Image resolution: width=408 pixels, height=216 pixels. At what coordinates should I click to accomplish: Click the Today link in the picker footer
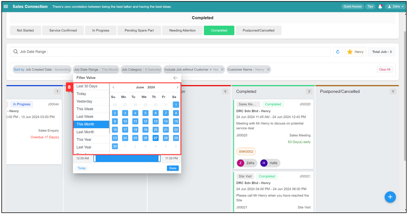(x=81, y=168)
